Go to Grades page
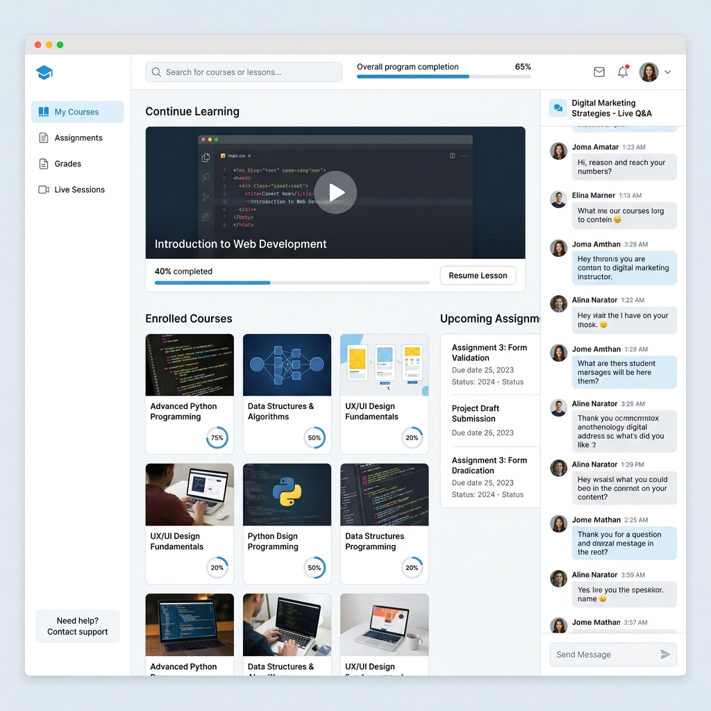Image resolution: width=711 pixels, height=711 pixels. pyautogui.click(x=78, y=164)
